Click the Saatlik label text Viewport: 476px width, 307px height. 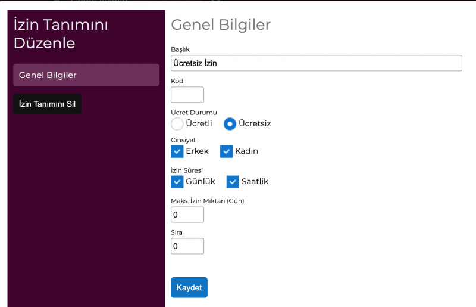pyautogui.click(x=255, y=181)
